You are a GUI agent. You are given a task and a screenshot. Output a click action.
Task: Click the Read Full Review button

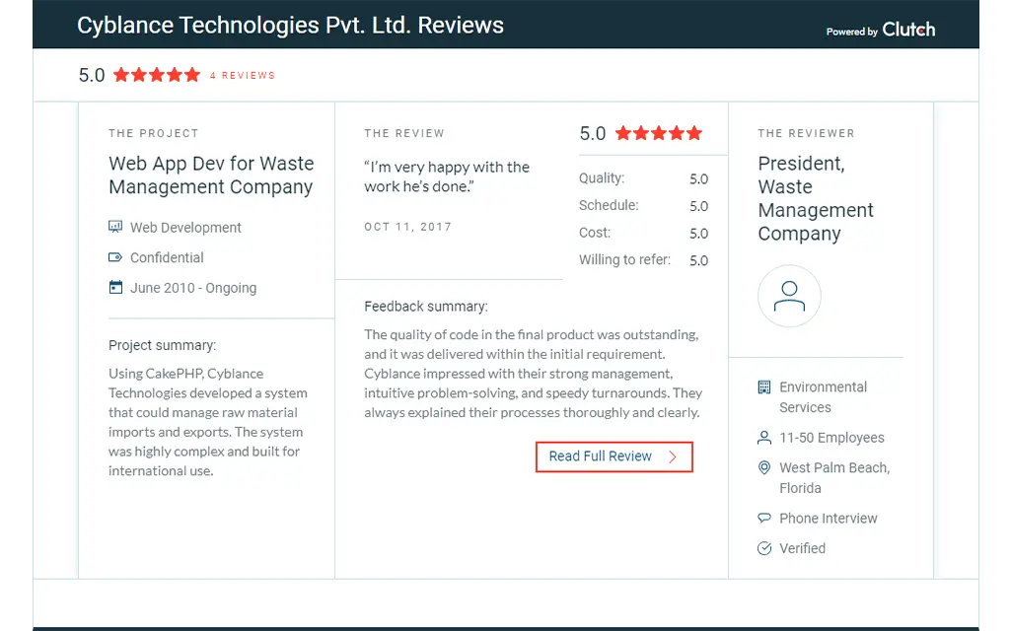614,456
